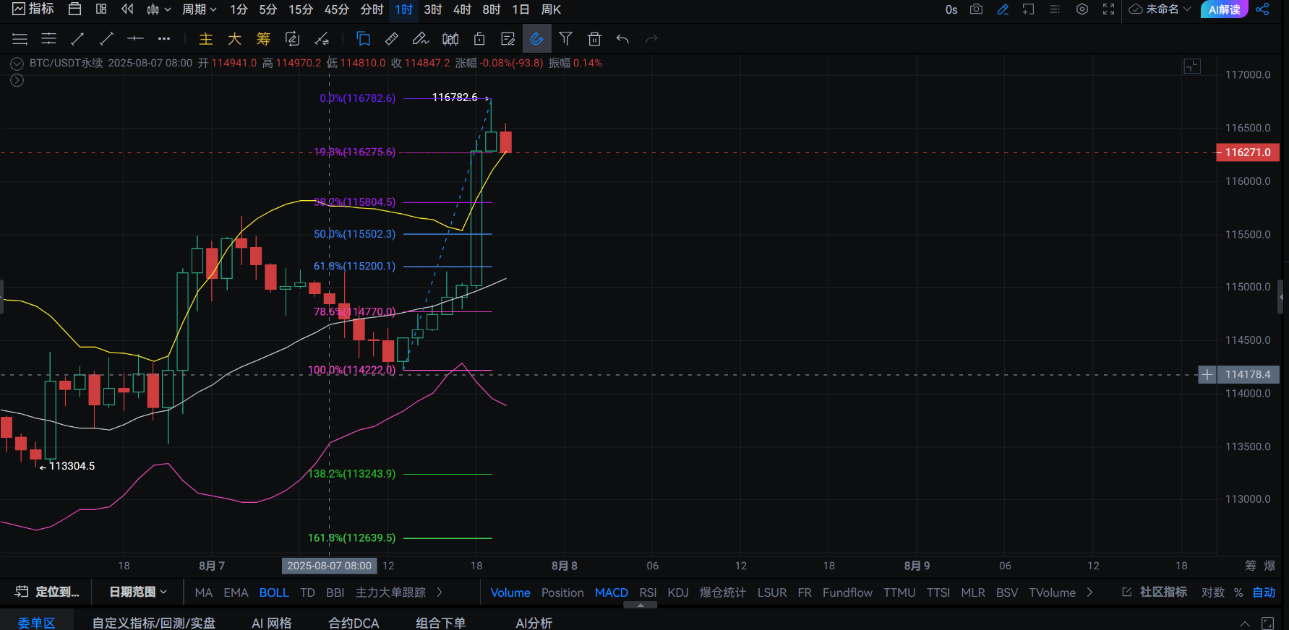Click the rewind replay icon
The width and height of the screenshot is (1289, 630).
pyautogui.click(x=127, y=9)
